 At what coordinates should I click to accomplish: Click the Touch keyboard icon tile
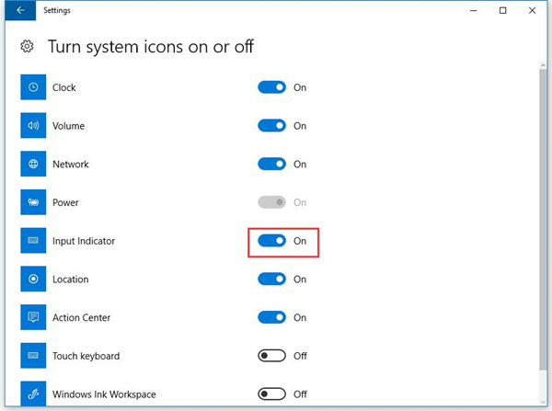[x=33, y=356]
